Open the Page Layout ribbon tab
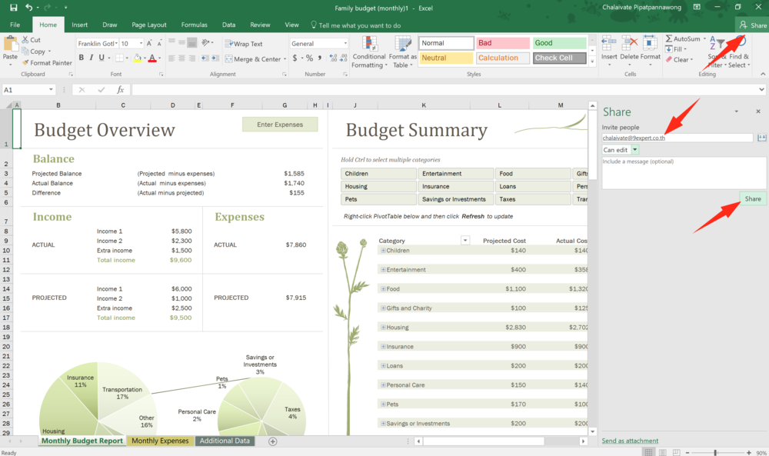 click(x=148, y=25)
